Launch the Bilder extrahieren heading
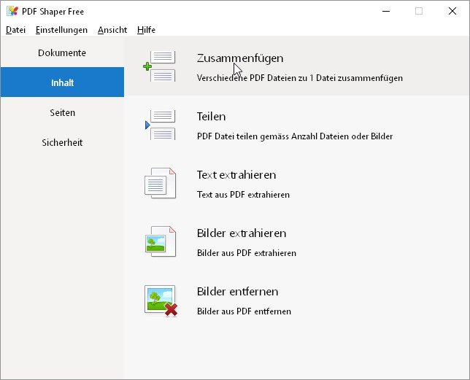Image resolution: width=470 pixels, height=380 pixels. point(242,233)
